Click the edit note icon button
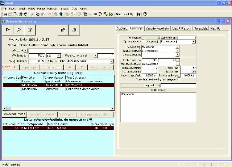232x167 pixels. tap(30, 30)
